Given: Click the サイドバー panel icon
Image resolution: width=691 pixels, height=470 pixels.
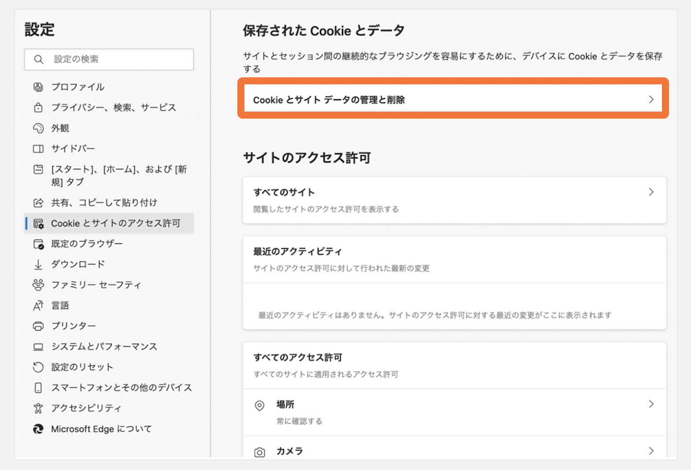Looking at the screenshot, I should point(38,149).
